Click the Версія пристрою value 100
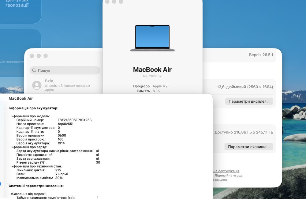 pyautogui.click(x=61, y=139)
